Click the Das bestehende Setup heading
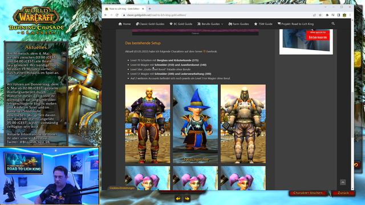The image size is (365, 205). (143, 43)
